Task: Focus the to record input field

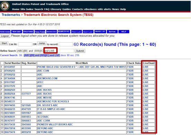Action: click(66, 44)
